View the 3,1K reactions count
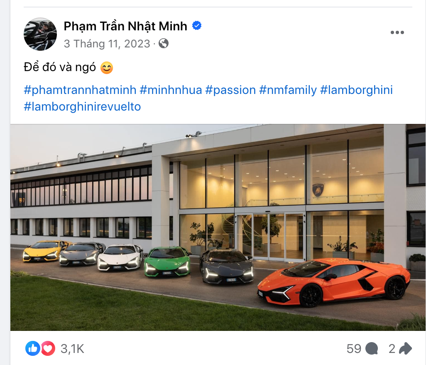The image size is (426, 365). [72, 349]
